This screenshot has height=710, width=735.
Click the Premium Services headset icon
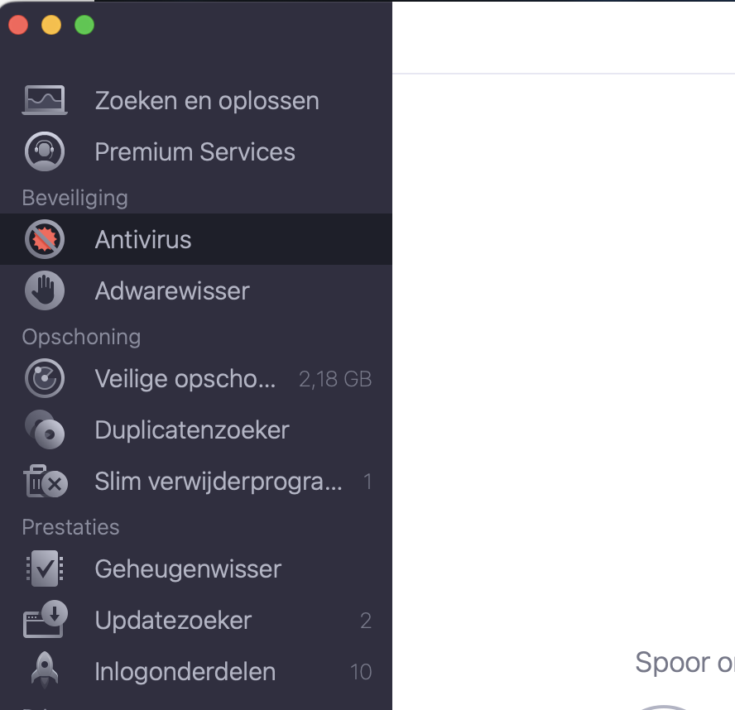[x=45, y=151]
